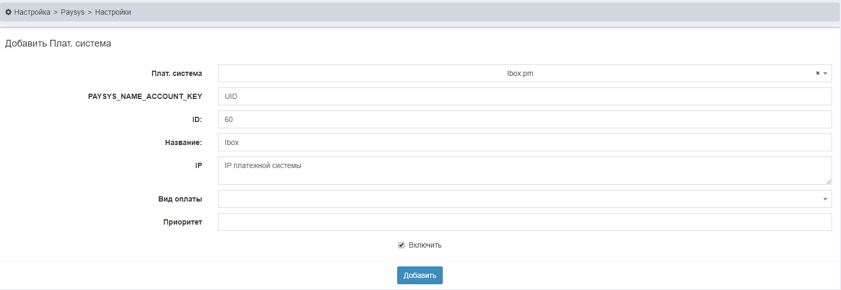
Task: Toggle the Включить checkbox
Action: click(x=401, y=245)
